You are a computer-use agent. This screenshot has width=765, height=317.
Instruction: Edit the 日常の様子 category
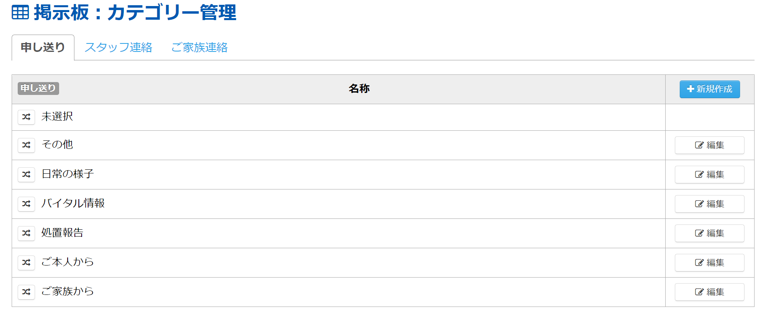pyautogui.click(x=709, y=175)
